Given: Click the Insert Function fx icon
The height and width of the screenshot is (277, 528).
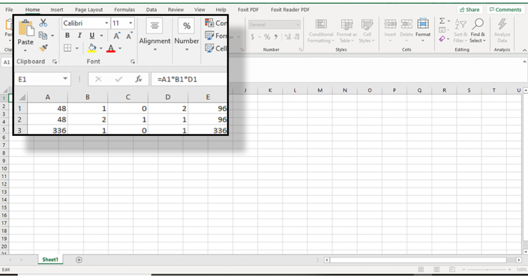Looking at the screenshot, I should point(138,79).
